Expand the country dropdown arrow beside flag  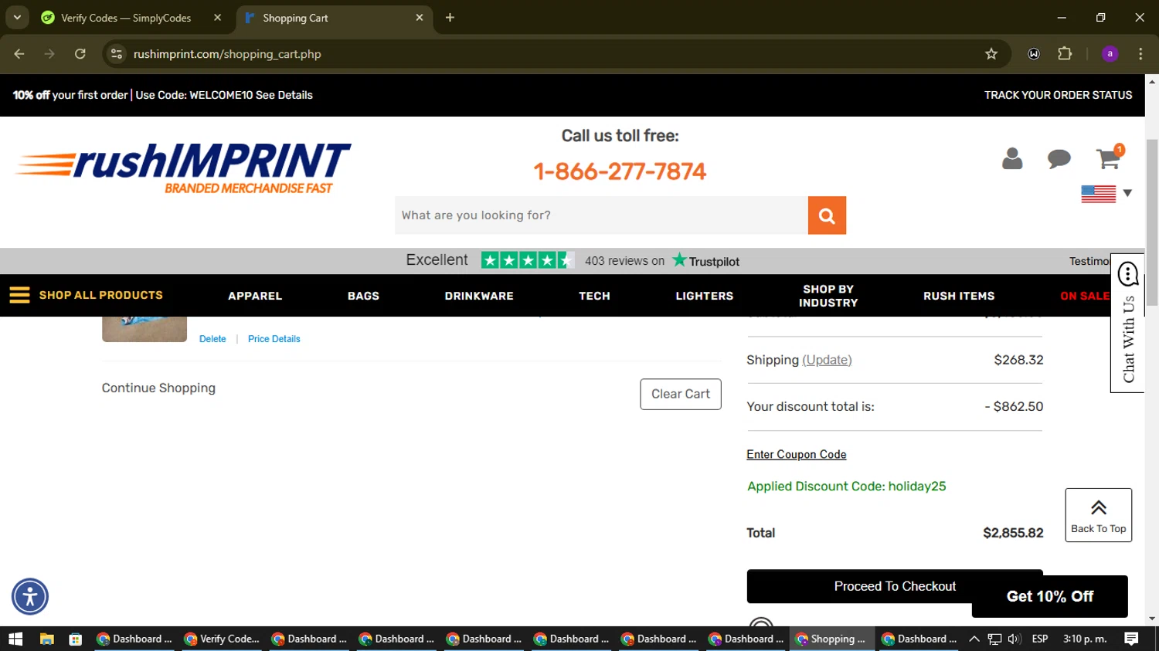(x=1127, y=193)
